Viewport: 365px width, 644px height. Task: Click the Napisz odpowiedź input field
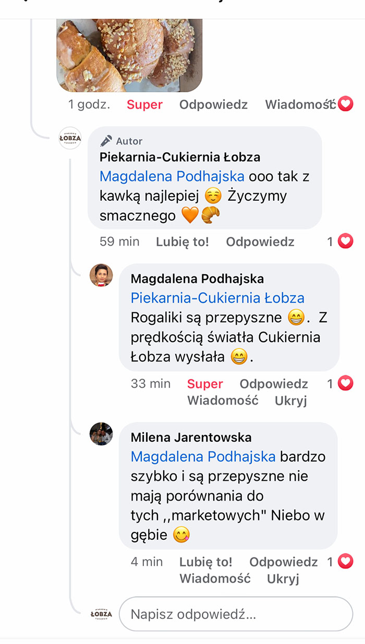(235, 614)
